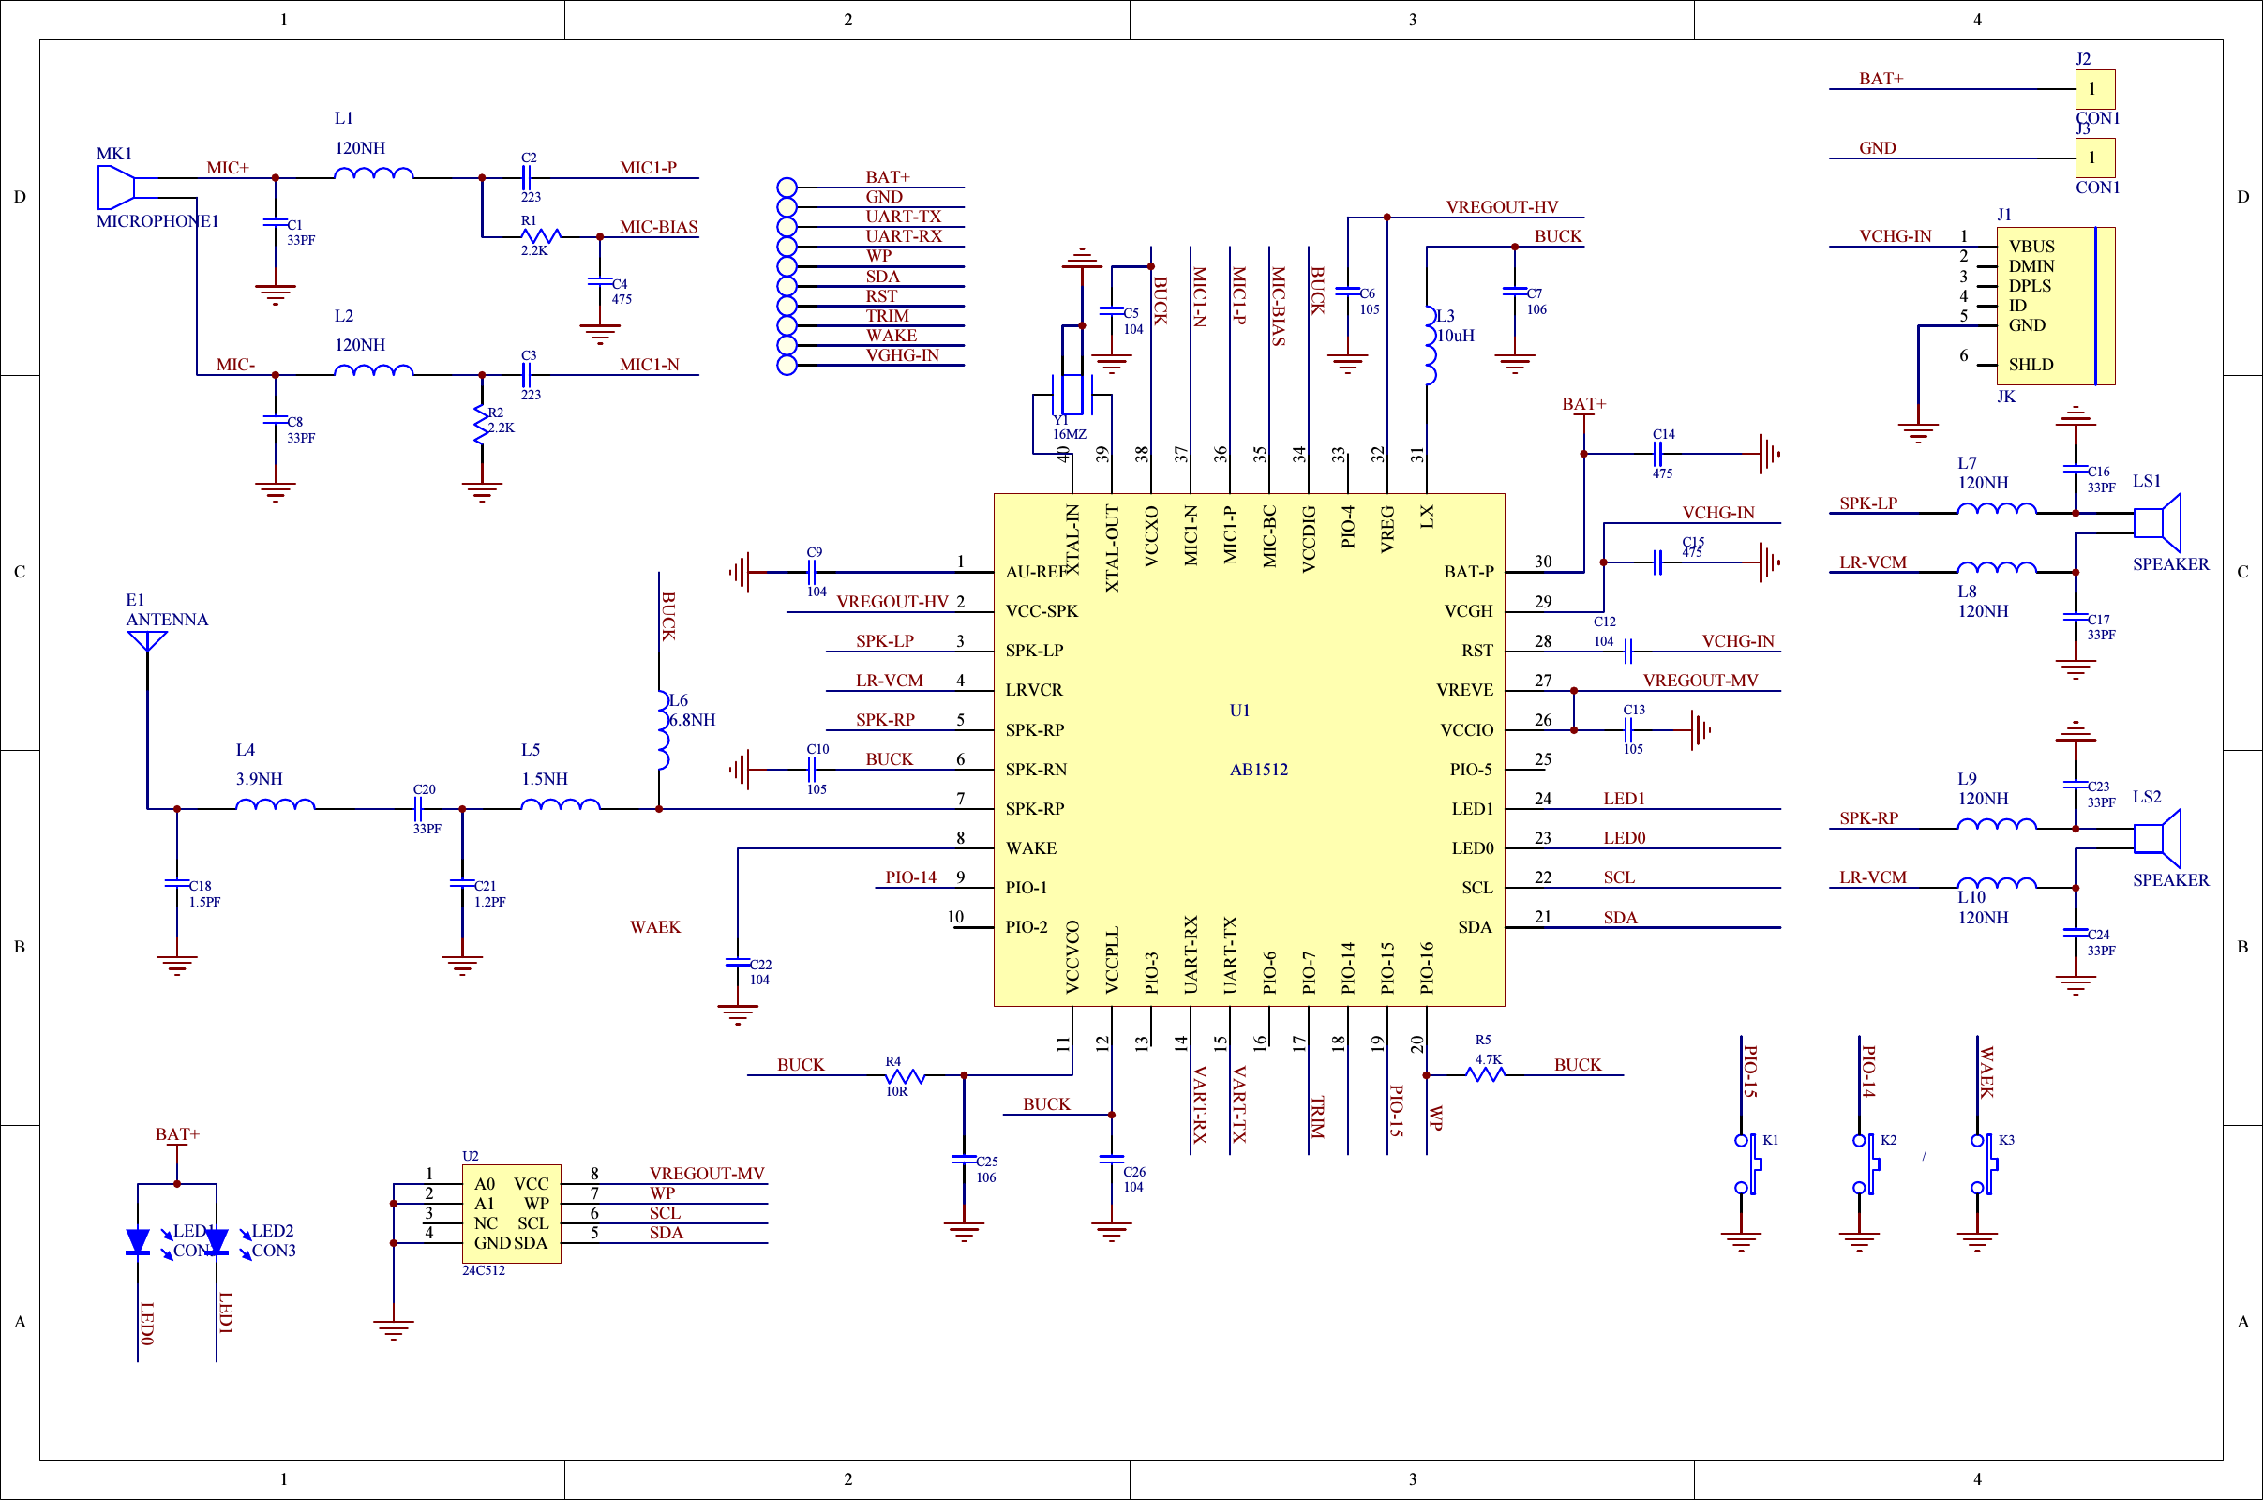
Task: Select the J3 CON1 connector box
Action: (2094, 157)
